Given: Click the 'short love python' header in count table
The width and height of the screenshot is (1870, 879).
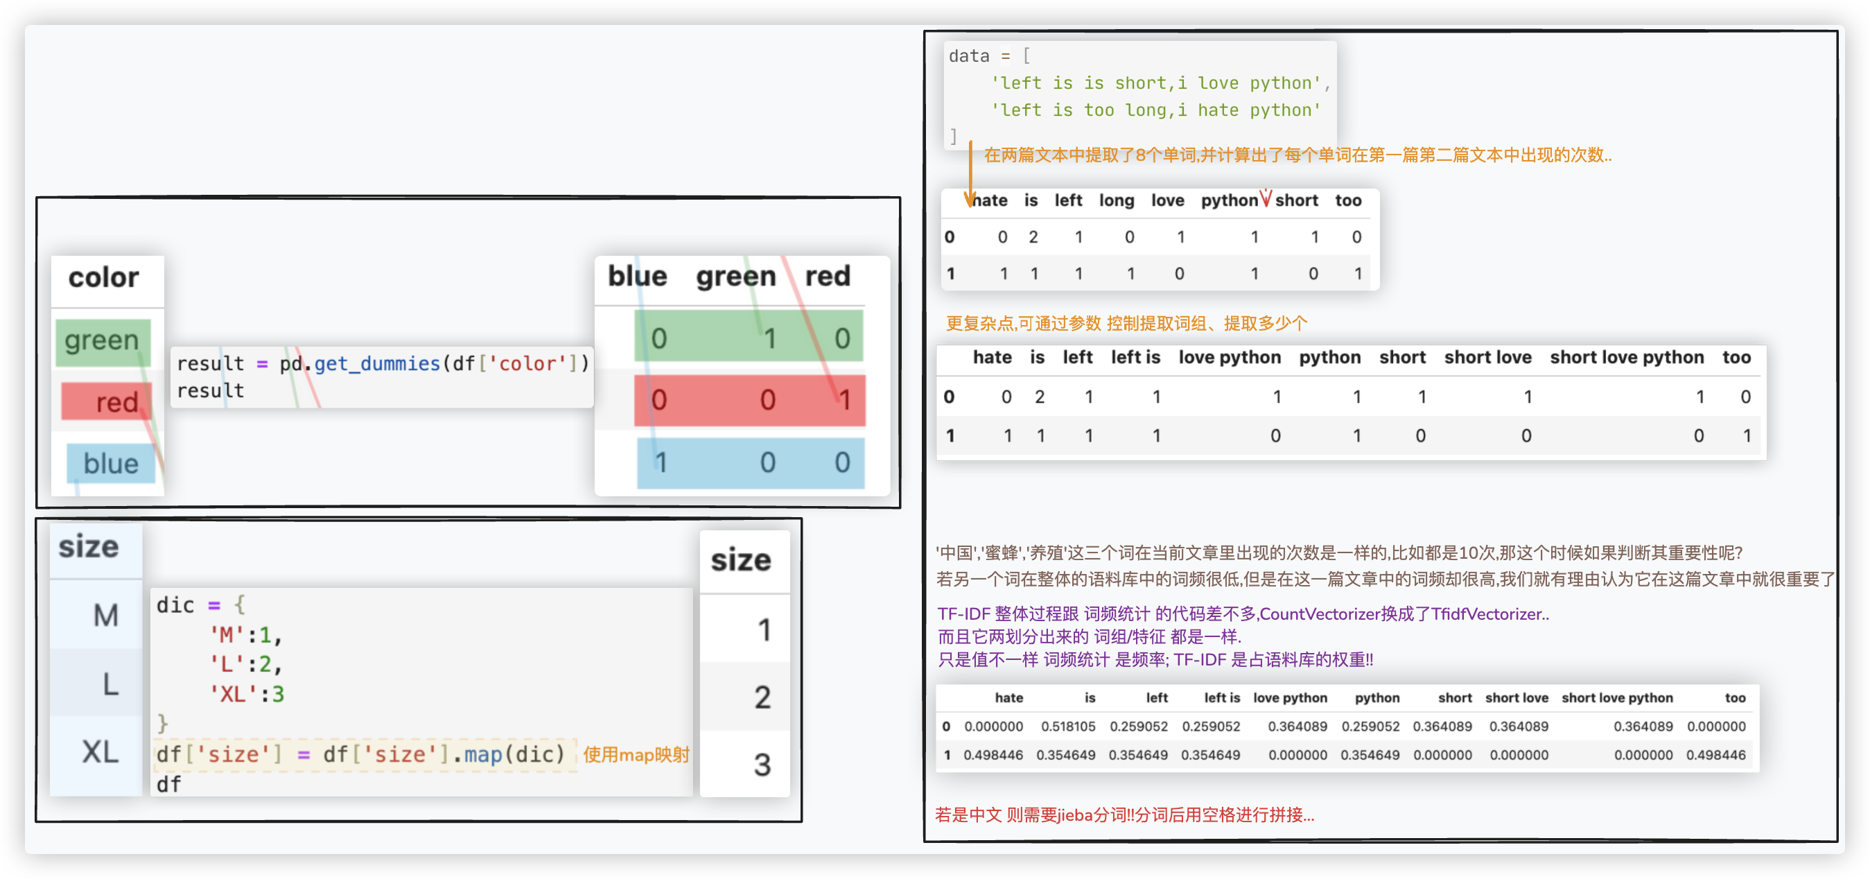Looking at the screenshot, I should coord(1626,357).
